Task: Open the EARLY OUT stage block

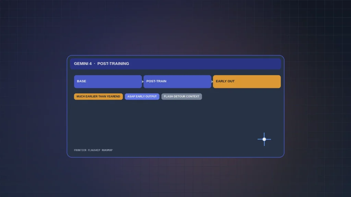Action: 247,81
